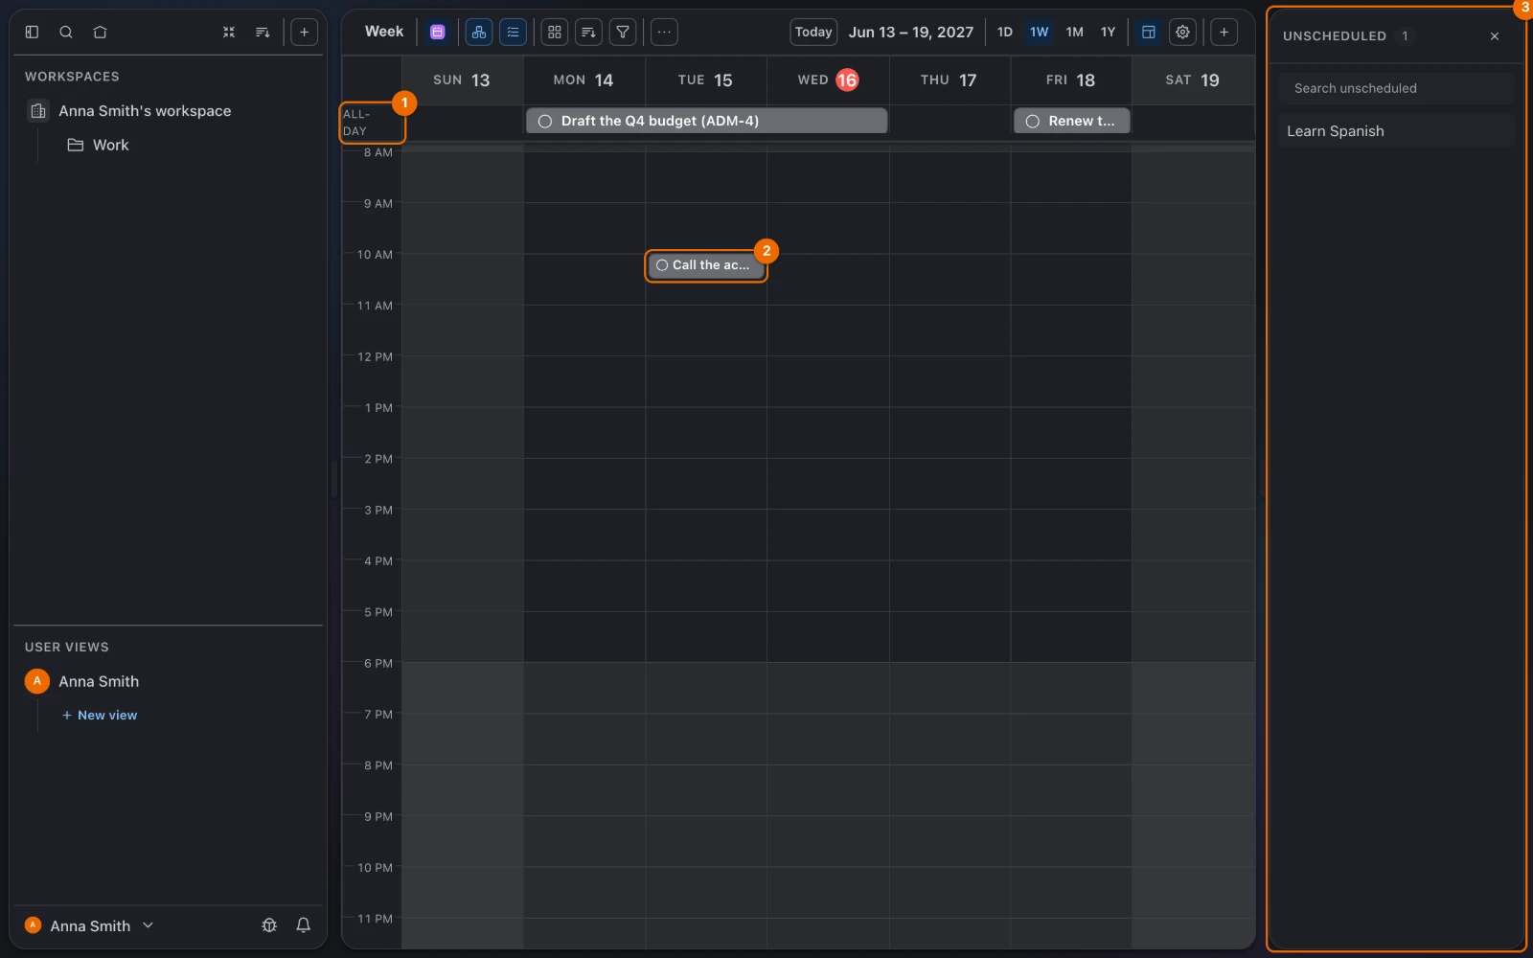Toggle the checklist icon in the toolbar
1533x958 pixels.
[514, 32]
